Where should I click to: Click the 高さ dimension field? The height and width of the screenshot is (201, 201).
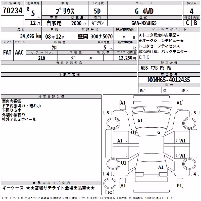tap(190, 90)
